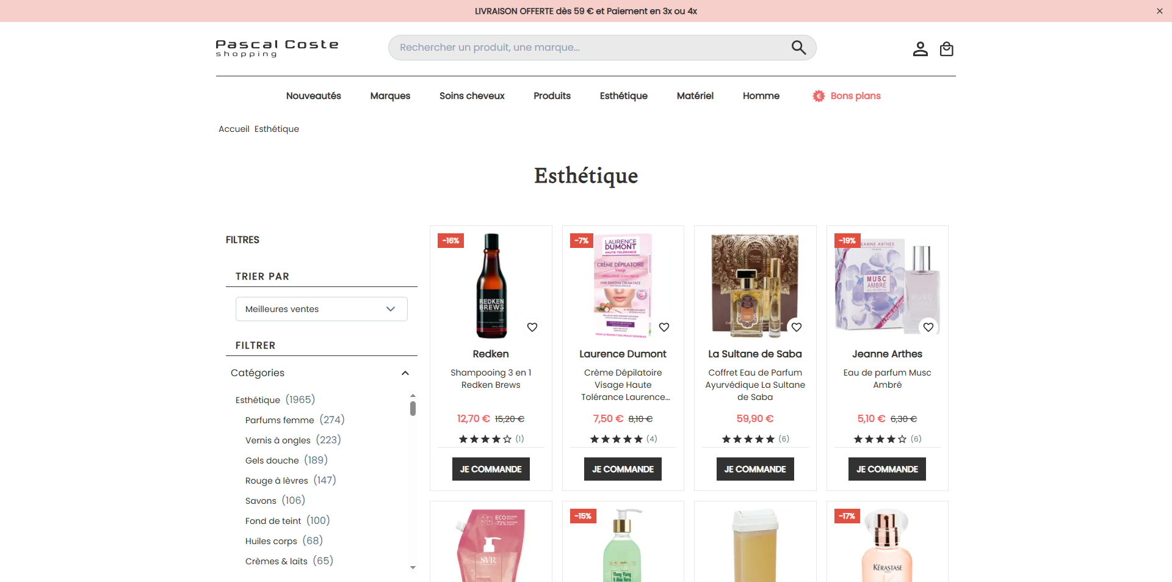Viewport: 1172px width, 582px height.
Task: Filter by Huiles corps category
Action: coord(284,540)
